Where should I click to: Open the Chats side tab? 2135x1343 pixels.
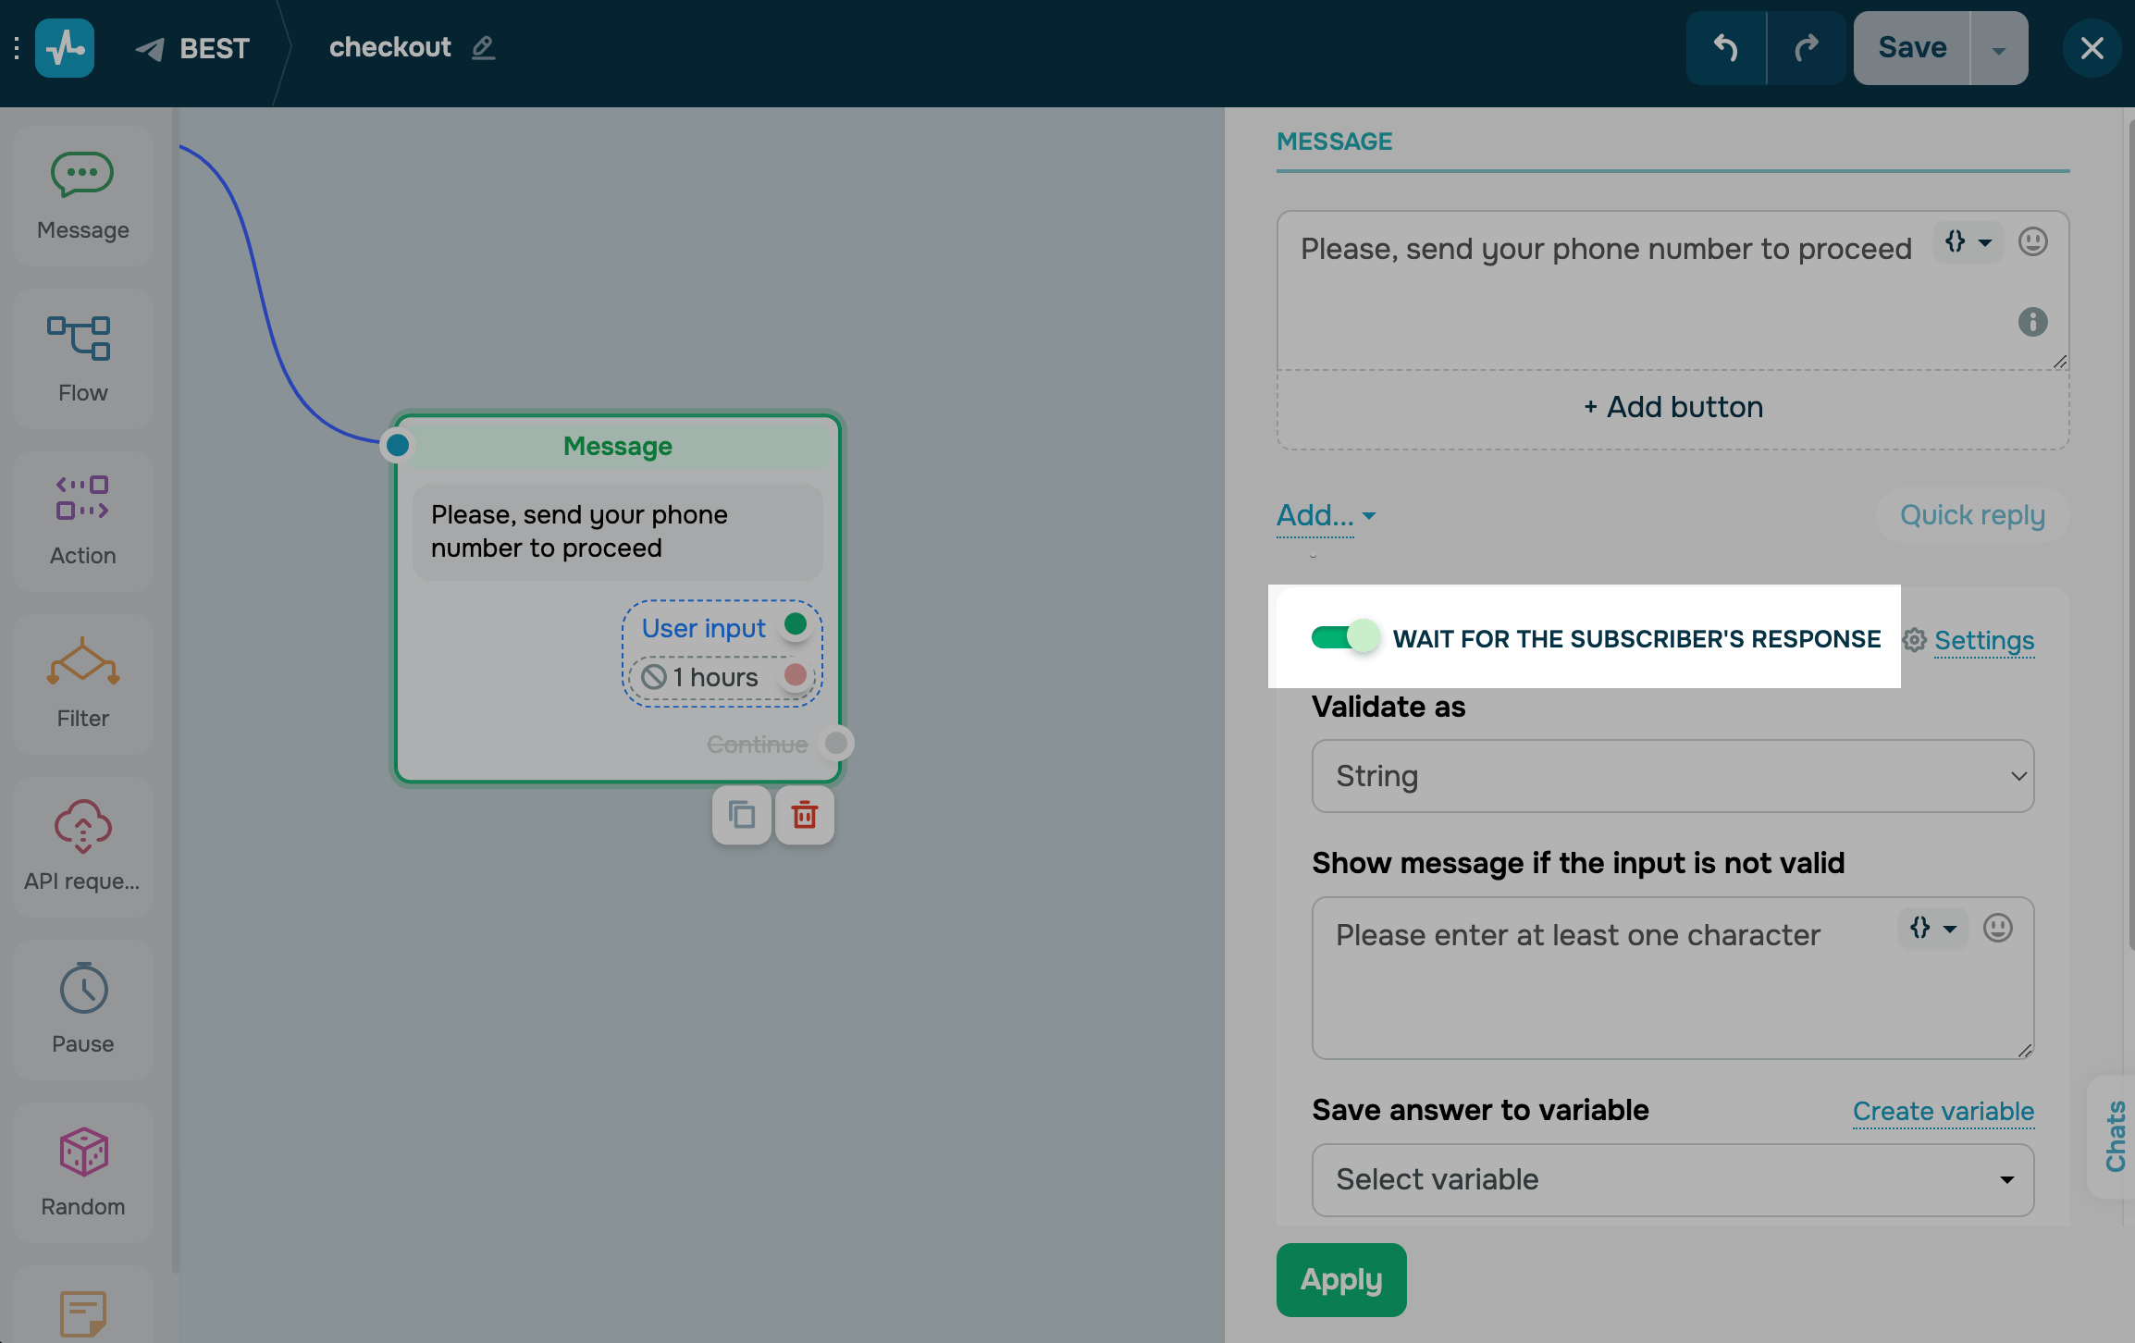coord(2115,1136)
